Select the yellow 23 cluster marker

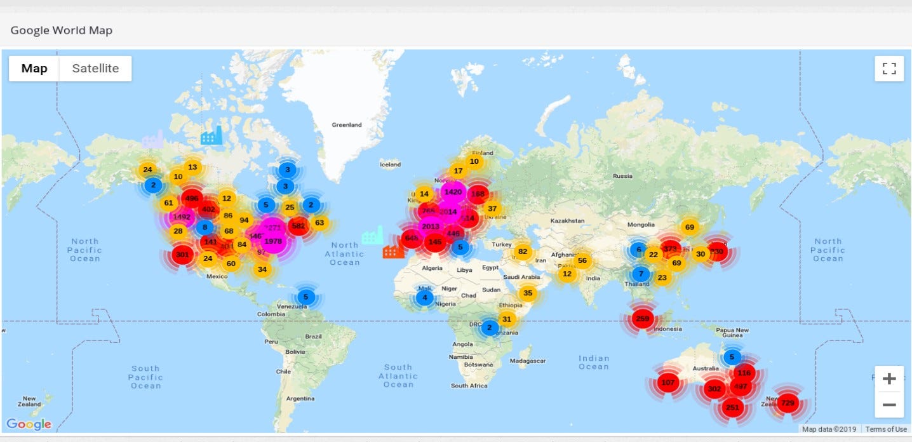pyautogui.click(x=662, y=278)
